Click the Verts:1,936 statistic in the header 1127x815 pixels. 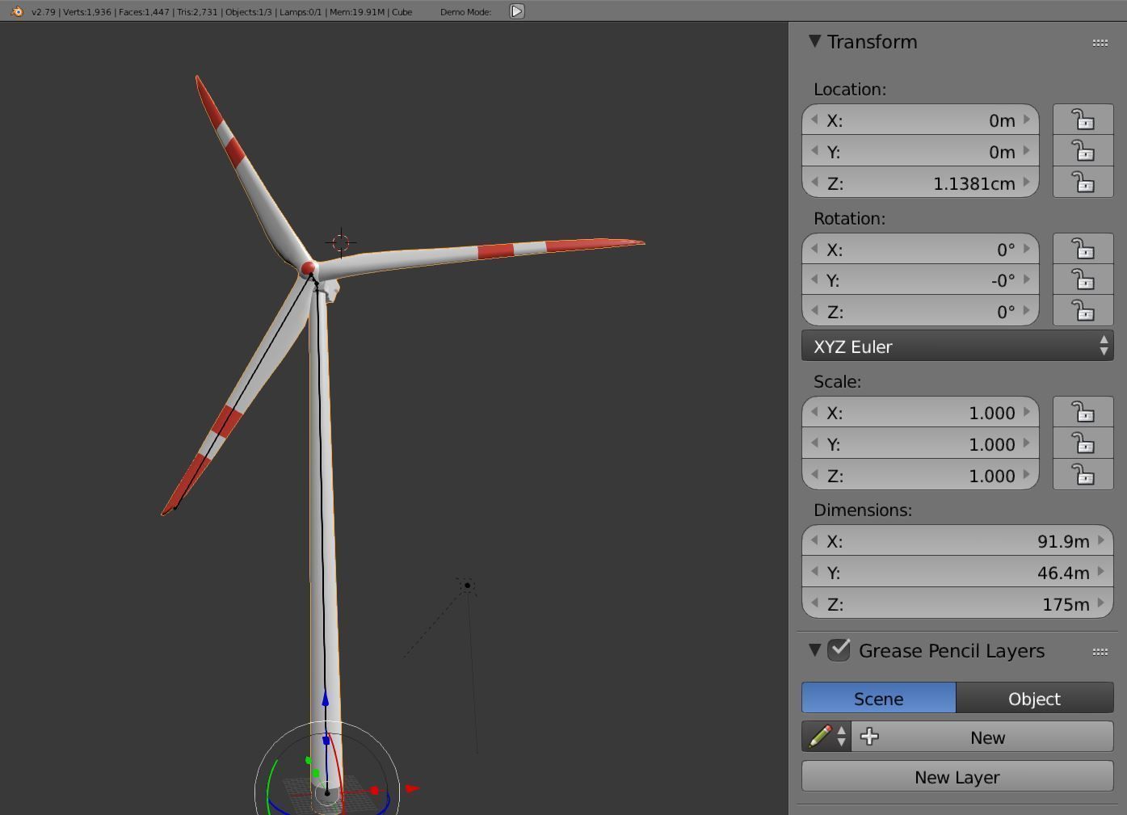coord(88,12)
